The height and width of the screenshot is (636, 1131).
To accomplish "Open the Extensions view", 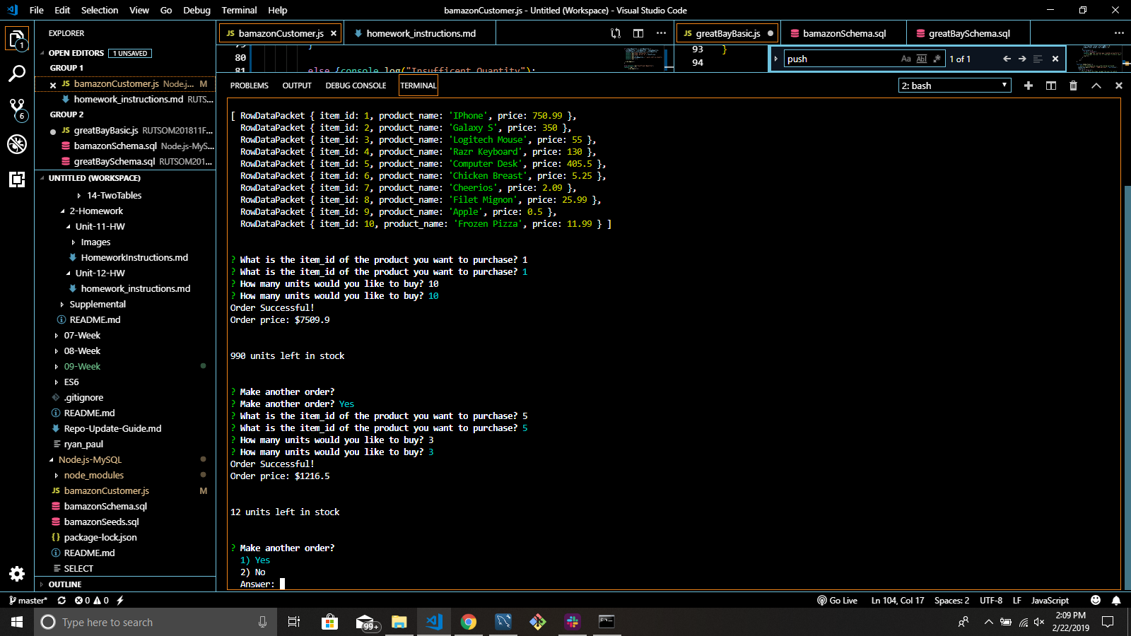I will (x=17, y=179).
